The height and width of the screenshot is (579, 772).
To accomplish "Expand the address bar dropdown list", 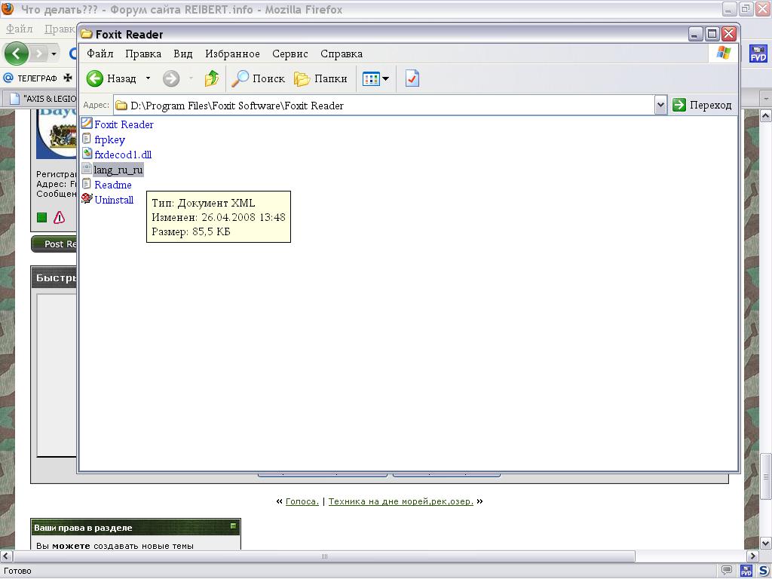I will tap(660, 106).
